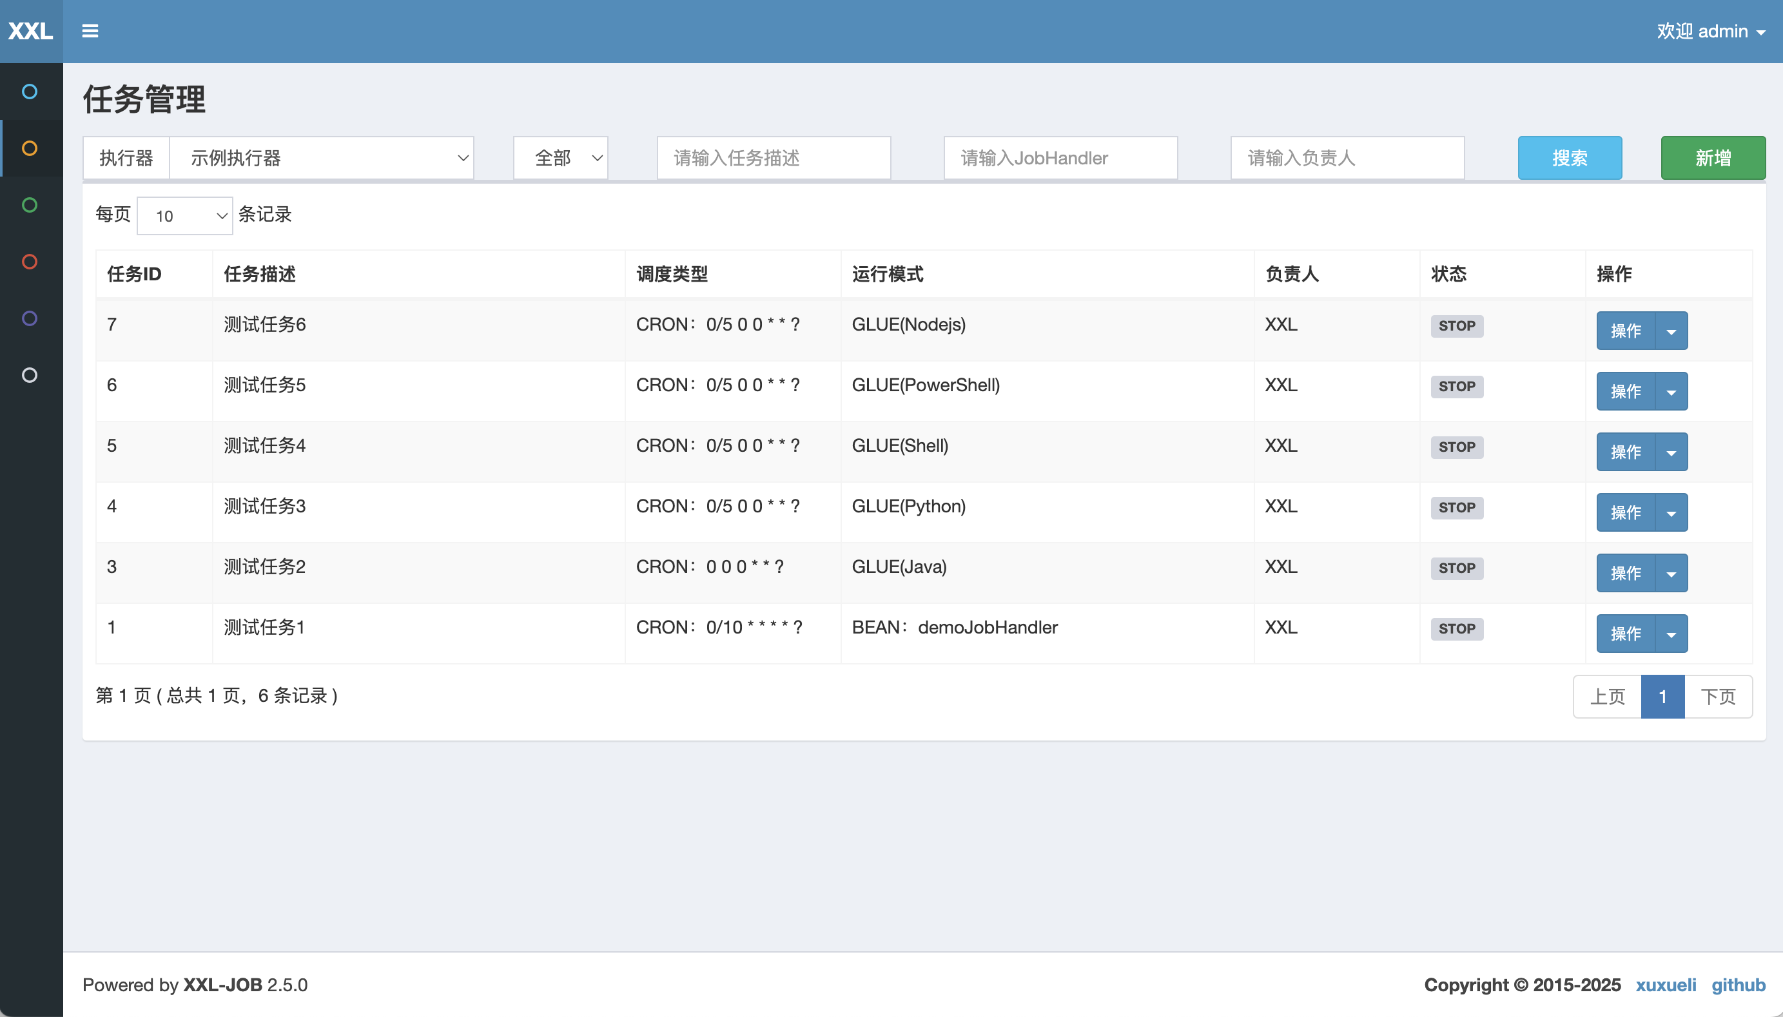Click the 操作 button for 测试任务3

pos(1625,513)
